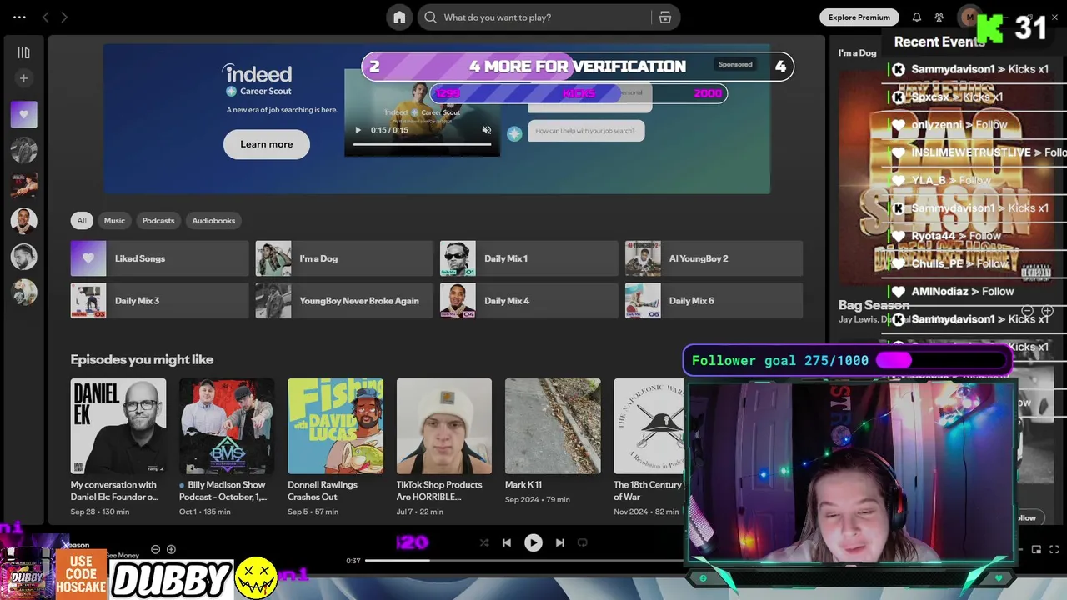
Task: Open Friend Activity people icon
Action: point(939,17)
